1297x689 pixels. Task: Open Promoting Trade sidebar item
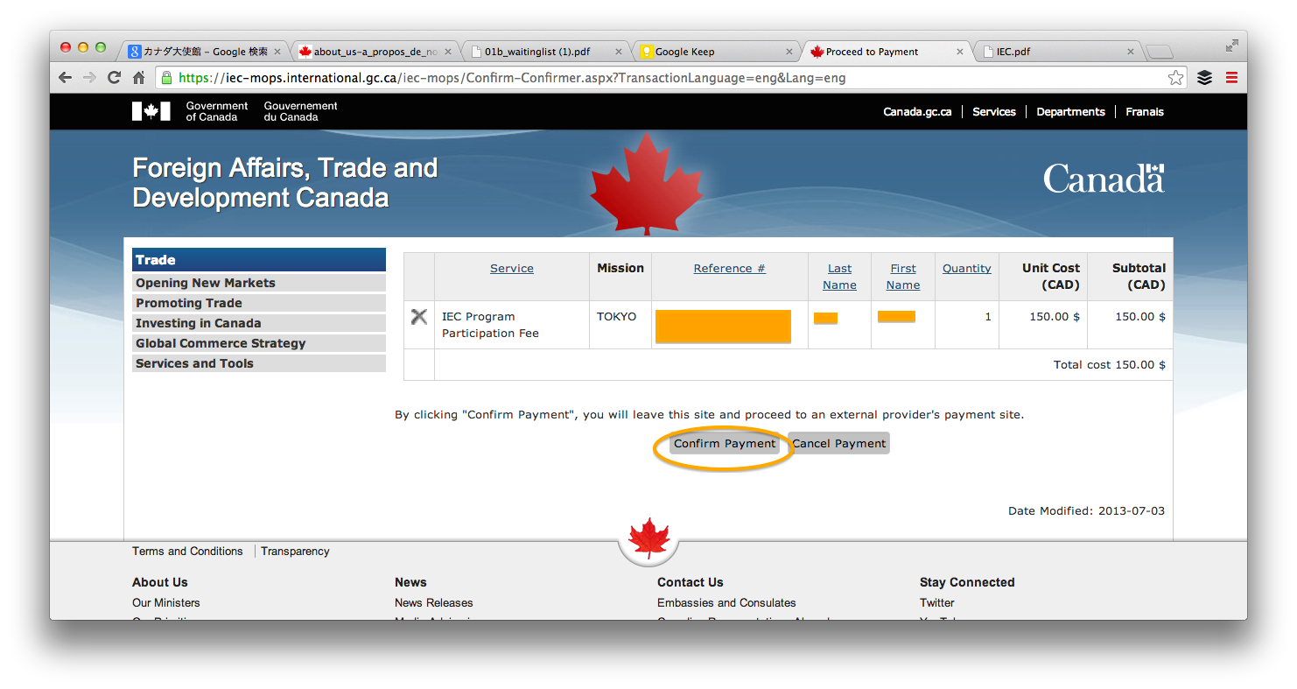coord(189,303)
